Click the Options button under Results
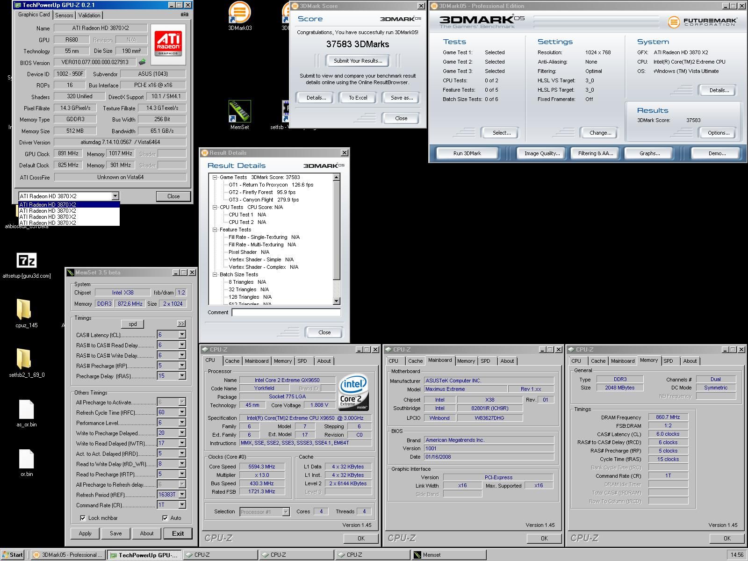 tap(718, 133)
